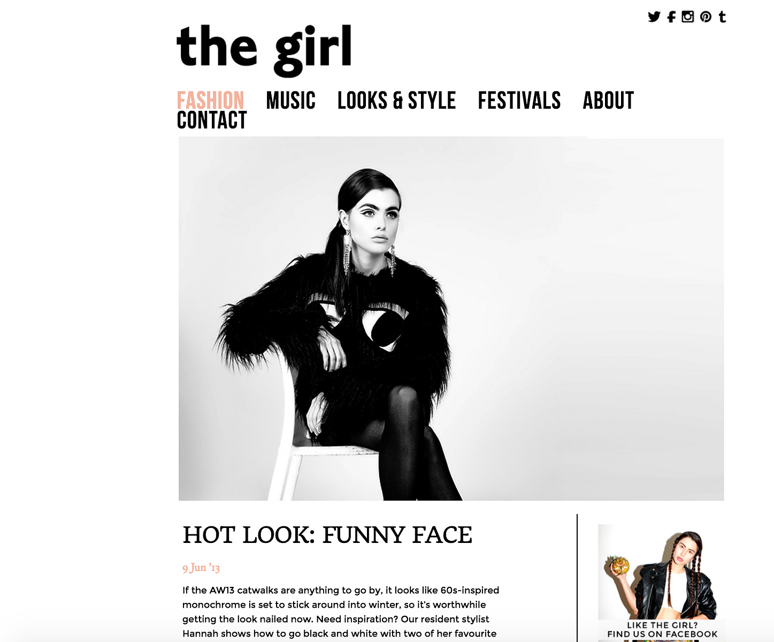Go to the Contact page
The image size is (774, 642).
pos(212,120)
